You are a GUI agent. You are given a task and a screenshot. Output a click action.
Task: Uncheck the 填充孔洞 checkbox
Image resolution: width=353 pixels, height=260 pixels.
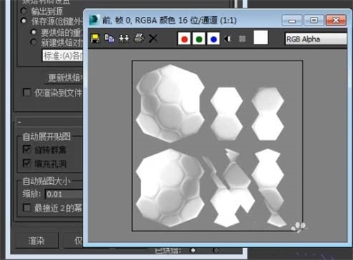[x=27, y=163]
